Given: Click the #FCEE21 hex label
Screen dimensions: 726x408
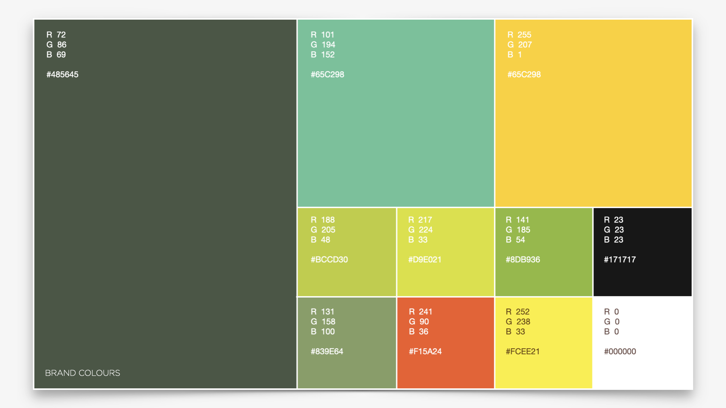Looking at the screenshot, I should tap(523, 351).
